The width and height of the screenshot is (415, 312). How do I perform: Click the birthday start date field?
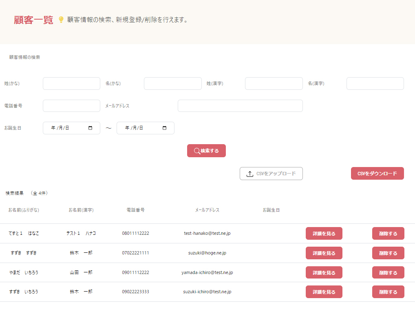(65, 128)
